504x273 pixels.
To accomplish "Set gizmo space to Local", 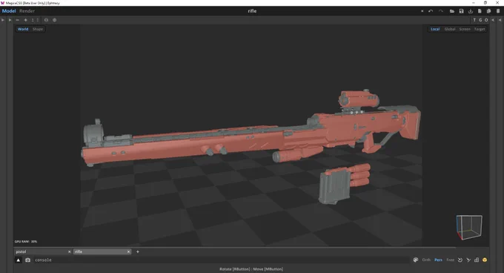I will pos(435,29).
